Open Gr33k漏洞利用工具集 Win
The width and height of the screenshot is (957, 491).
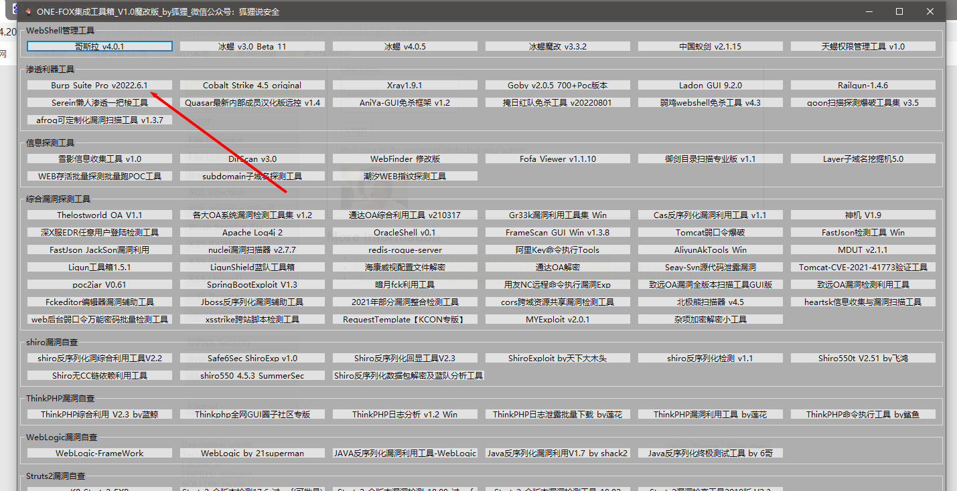558,215
